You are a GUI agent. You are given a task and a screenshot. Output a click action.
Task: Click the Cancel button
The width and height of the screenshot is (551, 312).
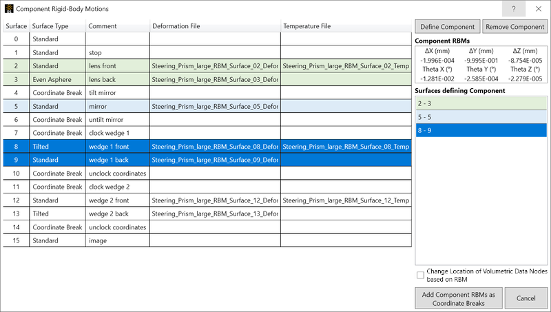pos(526,298)
